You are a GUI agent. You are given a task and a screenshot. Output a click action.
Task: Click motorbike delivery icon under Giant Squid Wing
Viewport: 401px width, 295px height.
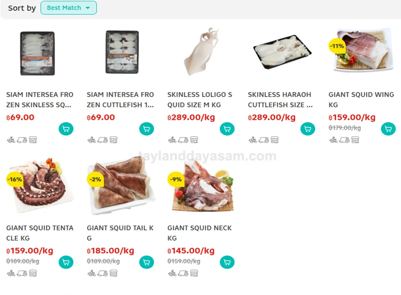(333, 140)
